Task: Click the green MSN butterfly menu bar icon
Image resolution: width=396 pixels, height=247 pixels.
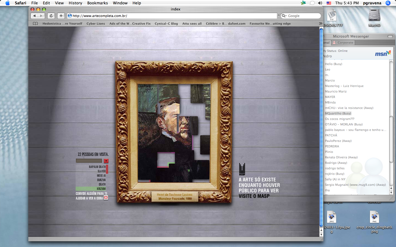Action: (x=303, y=3)
